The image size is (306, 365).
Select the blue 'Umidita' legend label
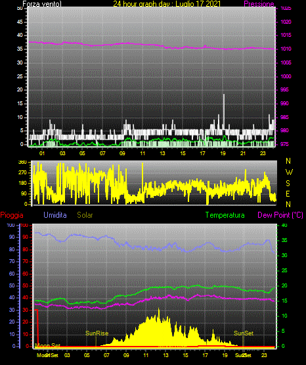[x=55, y=215]
